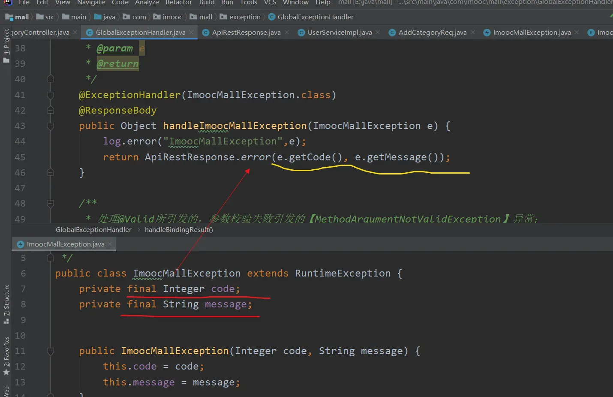Collapse the handleImoocMallException method at line 43
This screenshot has width=613, height=397.
point(50,126)
